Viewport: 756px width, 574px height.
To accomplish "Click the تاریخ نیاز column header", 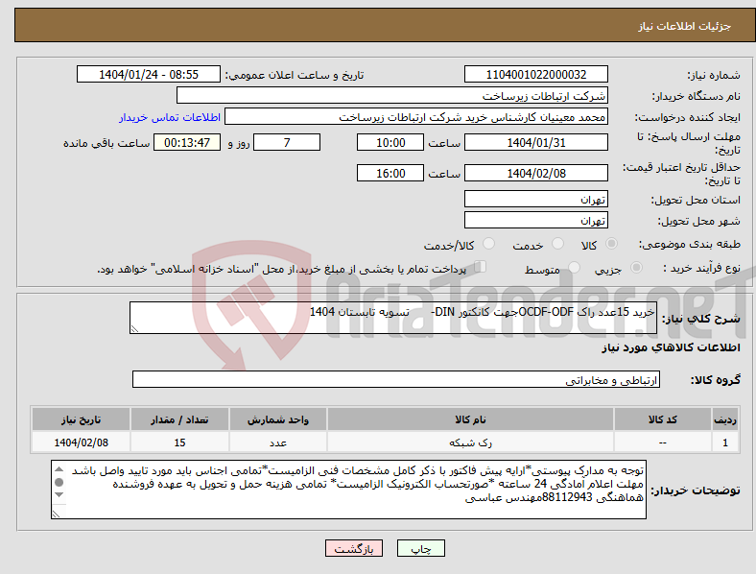I will (x=81, y=419).
